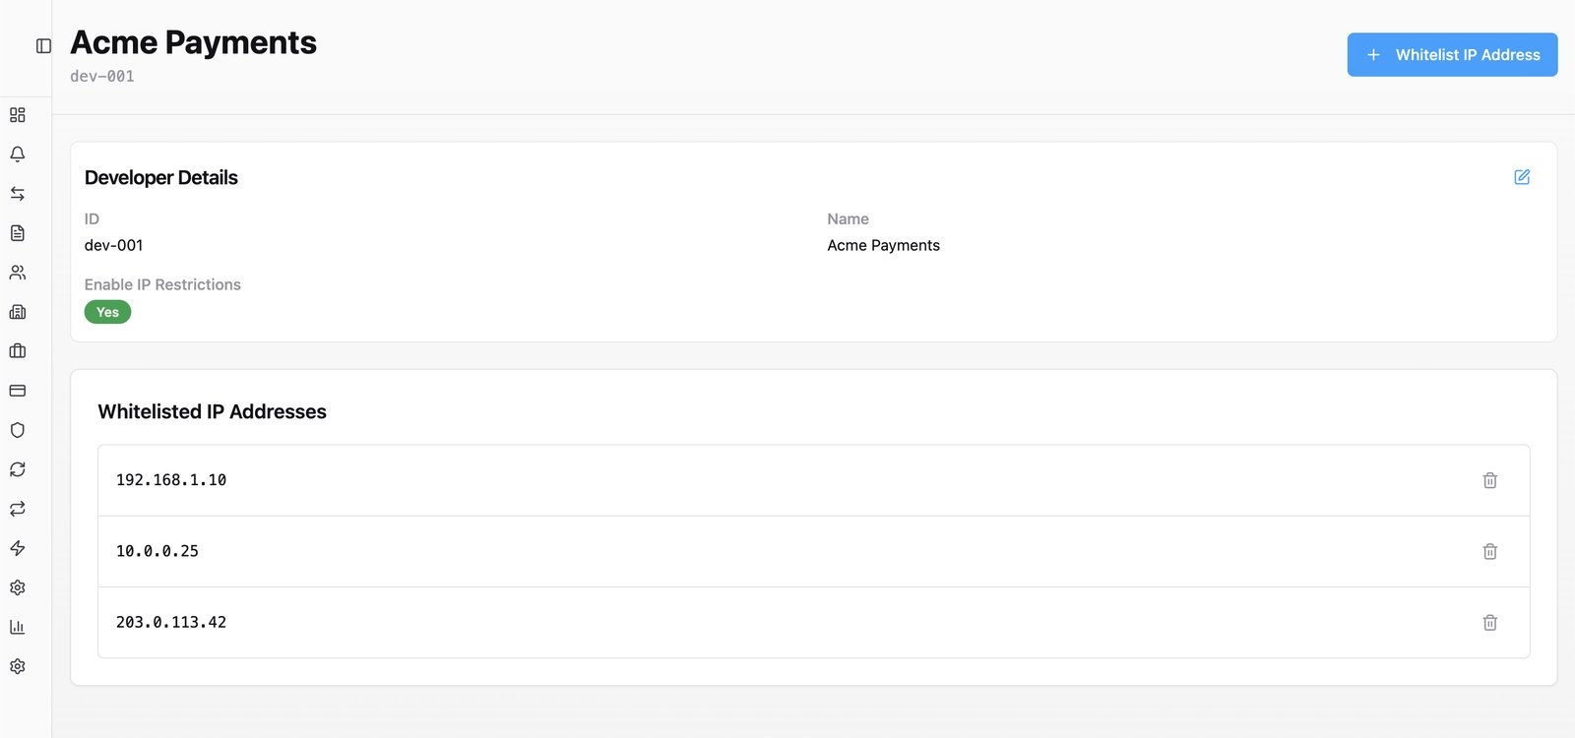Open the users people icon
Screen dimensions: 1575x738
point(18,273)
